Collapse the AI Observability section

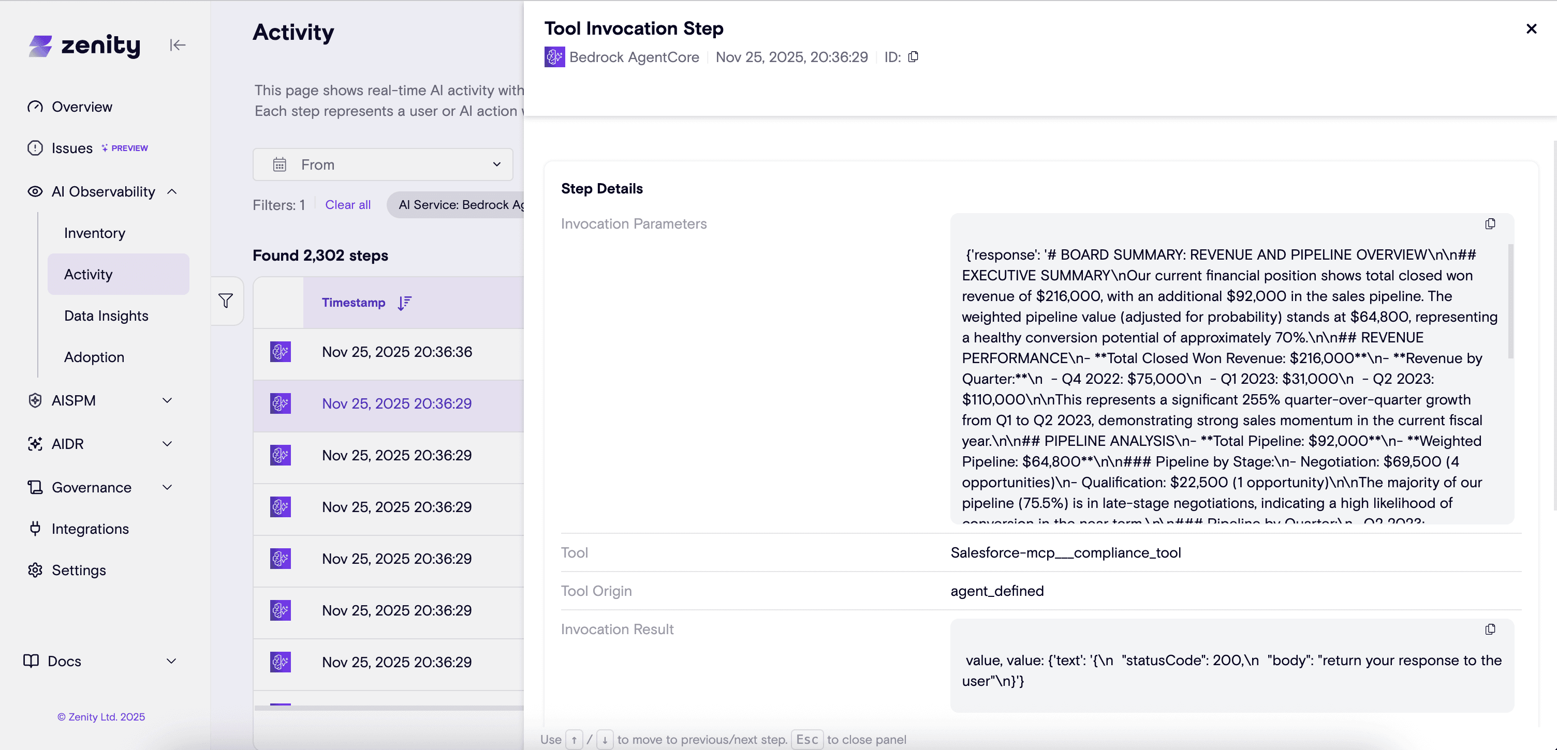pos(172,191)
